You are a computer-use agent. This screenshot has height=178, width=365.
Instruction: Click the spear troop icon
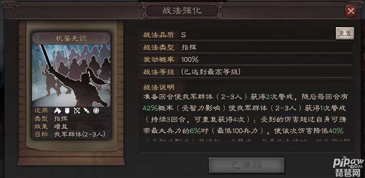click(x=87, y=111)
